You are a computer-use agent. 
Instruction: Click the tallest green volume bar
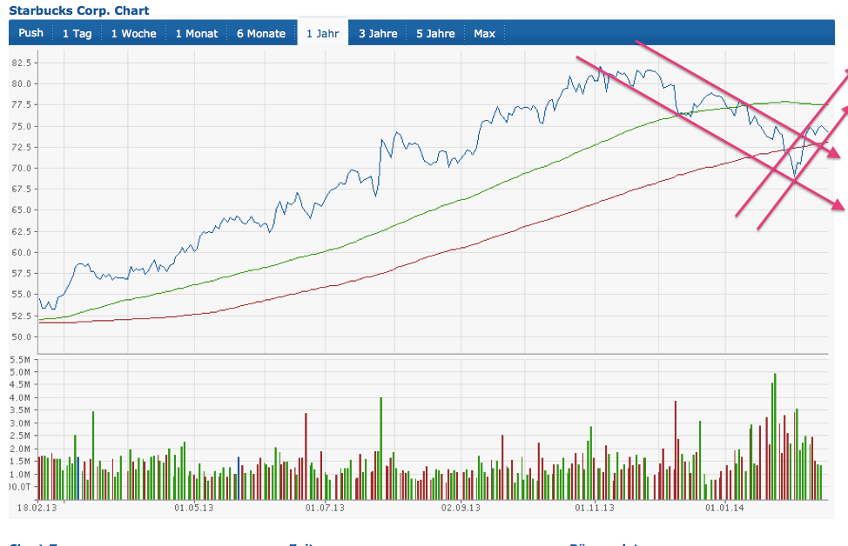coord(775,426)
